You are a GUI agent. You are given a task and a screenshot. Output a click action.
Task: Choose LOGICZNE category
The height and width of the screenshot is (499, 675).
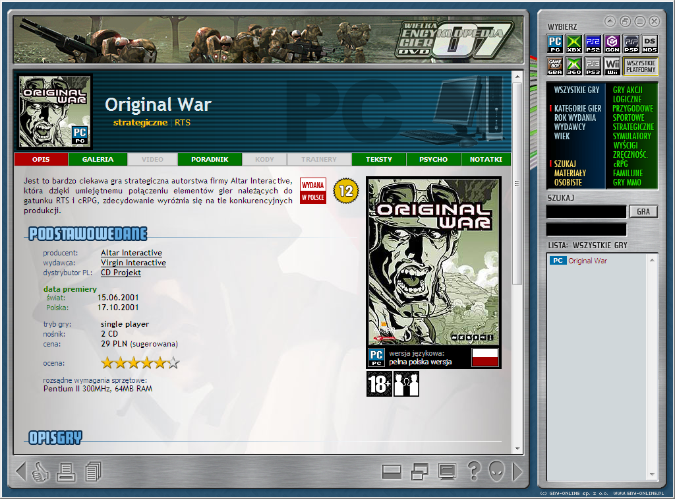(x=628, y=99)
